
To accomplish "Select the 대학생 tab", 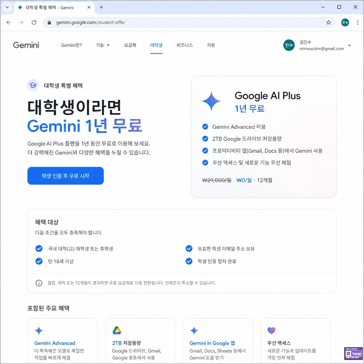I will (156, 45).
